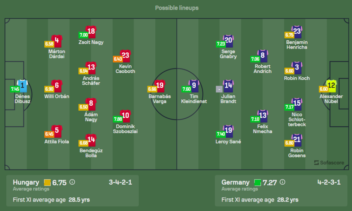Click the Sofascore logo on the pitch
The width and height of the screenshot is (352, 211).
tap(329, 163)
